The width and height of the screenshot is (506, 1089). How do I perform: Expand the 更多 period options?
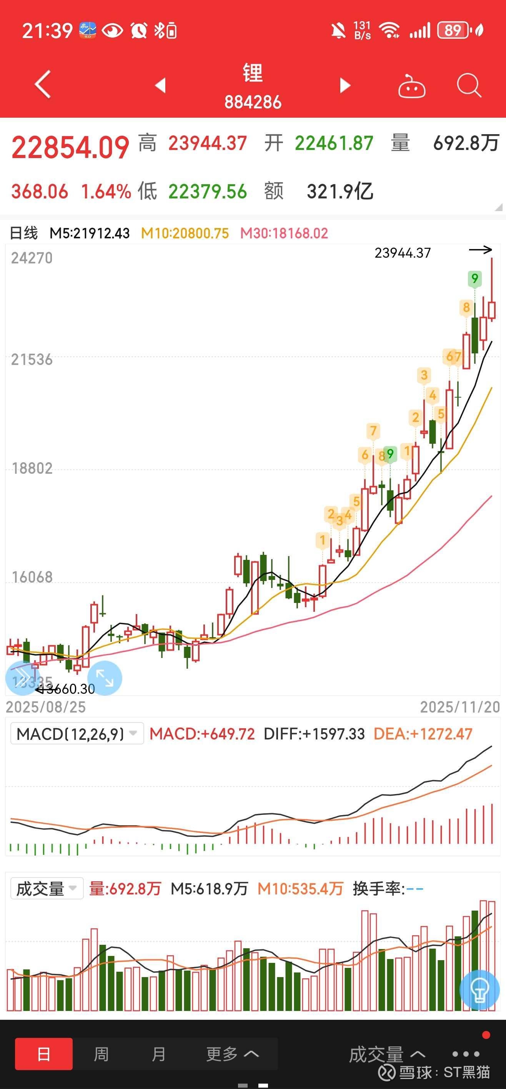pyautogui.click(x=232, y=1054)
